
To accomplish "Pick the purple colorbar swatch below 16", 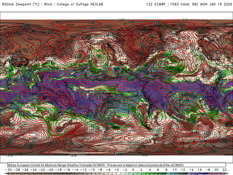I will (x=202, y=174).
